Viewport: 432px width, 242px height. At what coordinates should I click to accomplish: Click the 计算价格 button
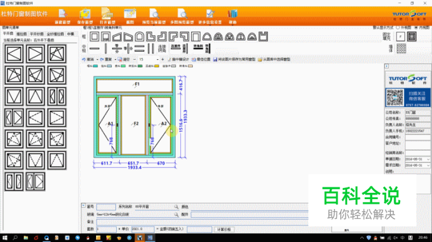click(224, 230)
